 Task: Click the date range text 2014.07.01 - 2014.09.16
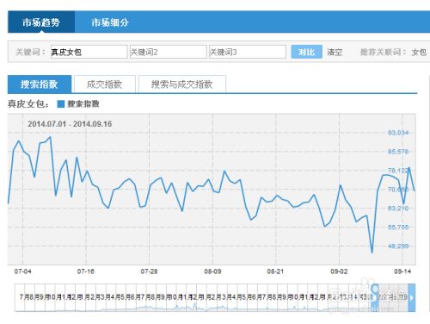pyautogui.click(x=70, y=124)
